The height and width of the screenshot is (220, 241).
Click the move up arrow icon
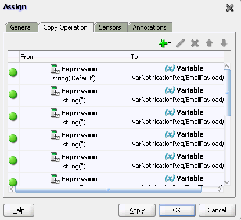coord(209,43)
